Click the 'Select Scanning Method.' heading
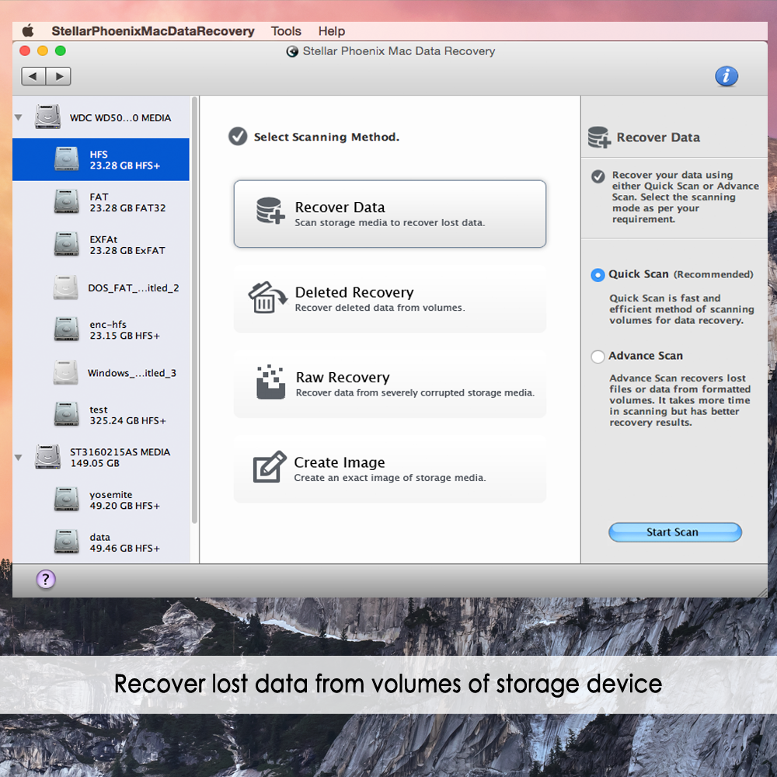Screen dimensions: 777x777 click(326, 137)
